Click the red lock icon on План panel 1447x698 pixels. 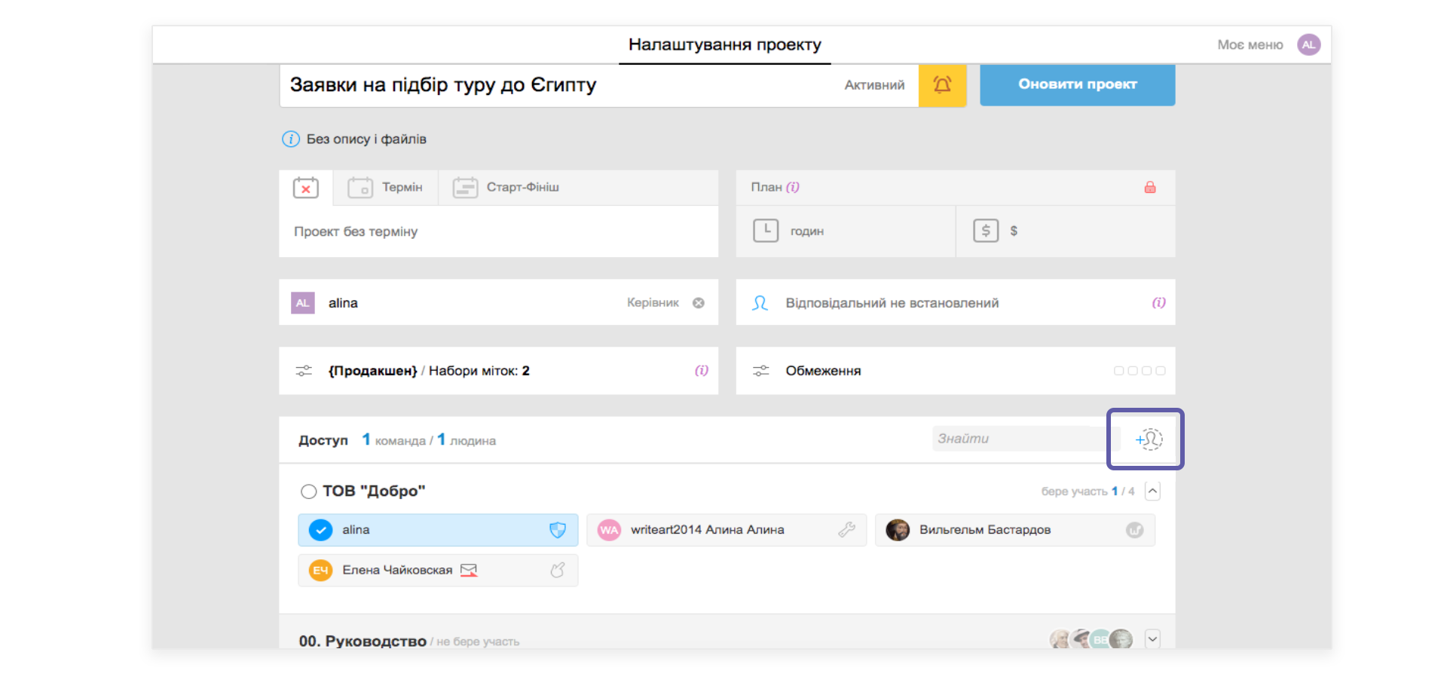coord(1151,187)
